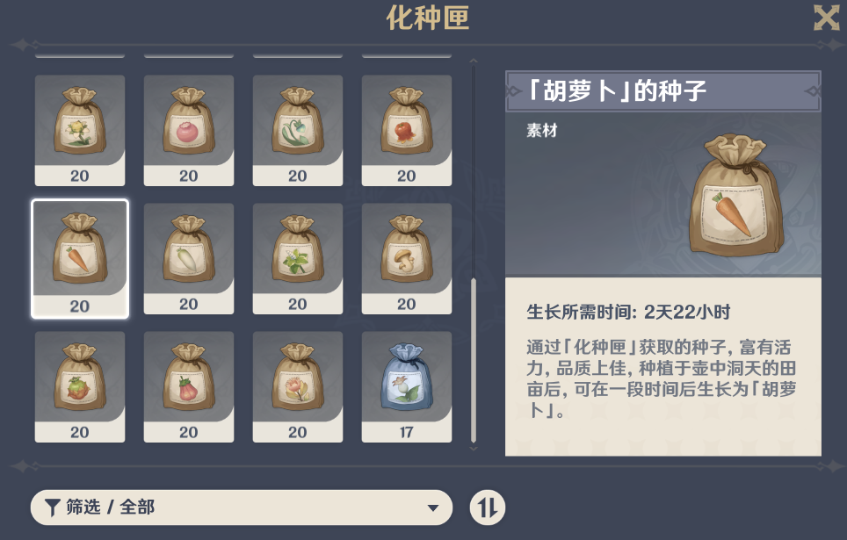Screen dimensions: 847x540
Task: Select the pink-red bulb seed bag
Action: click(x=189, y=386)
